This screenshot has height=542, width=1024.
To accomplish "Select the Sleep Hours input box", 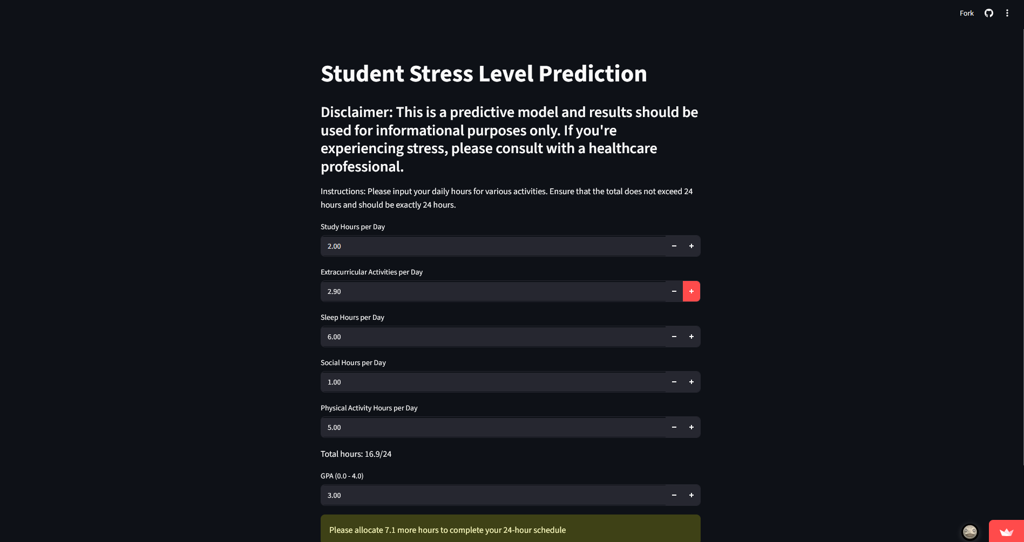I will point(493,337).
